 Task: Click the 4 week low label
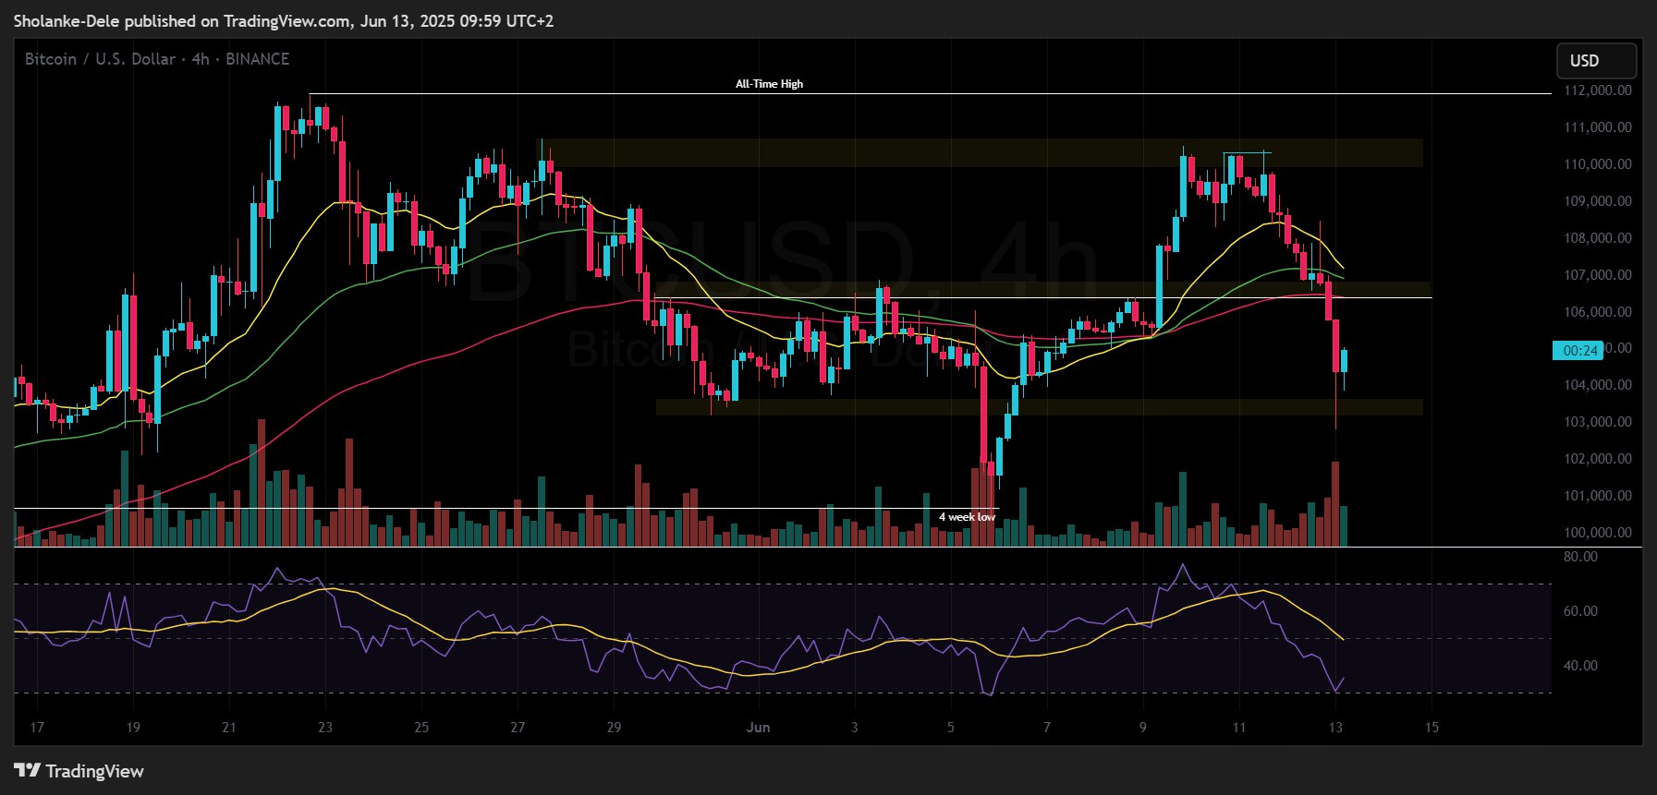click(x=967, y=517)
